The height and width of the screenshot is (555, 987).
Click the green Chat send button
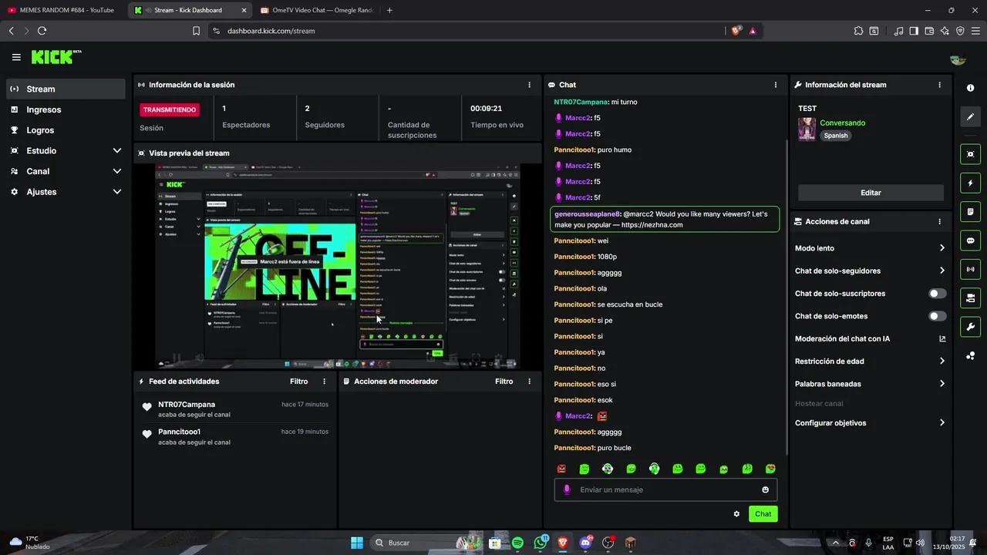pos(763,514)
